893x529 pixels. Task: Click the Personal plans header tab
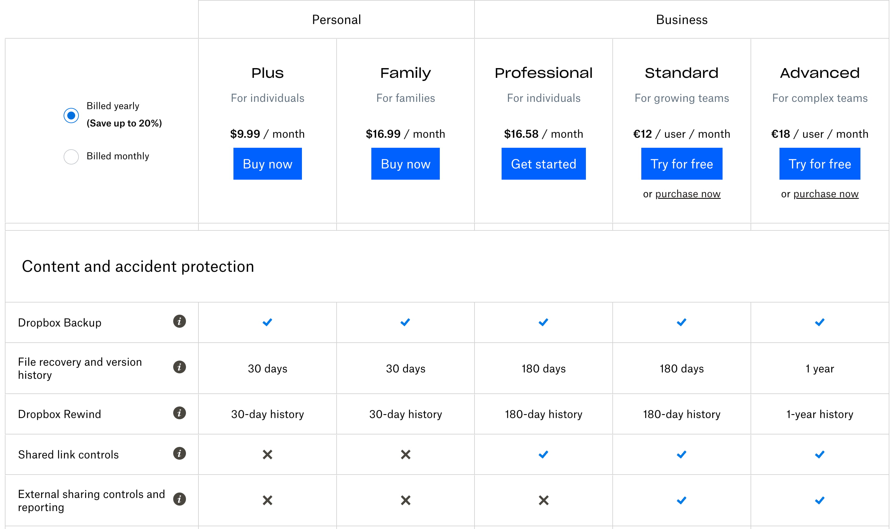336,19
